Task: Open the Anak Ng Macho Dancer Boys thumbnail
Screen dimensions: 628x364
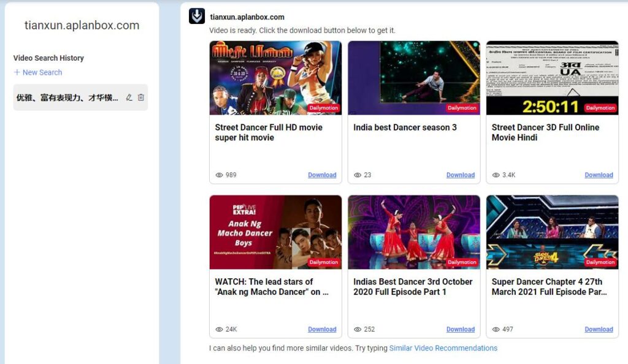Action: click(275, 232)
